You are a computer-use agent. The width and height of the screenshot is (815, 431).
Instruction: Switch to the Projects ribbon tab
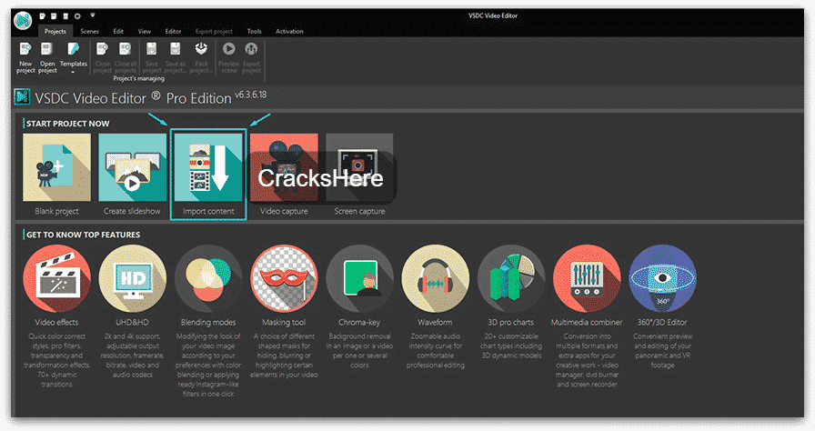(x=55, y=31)
